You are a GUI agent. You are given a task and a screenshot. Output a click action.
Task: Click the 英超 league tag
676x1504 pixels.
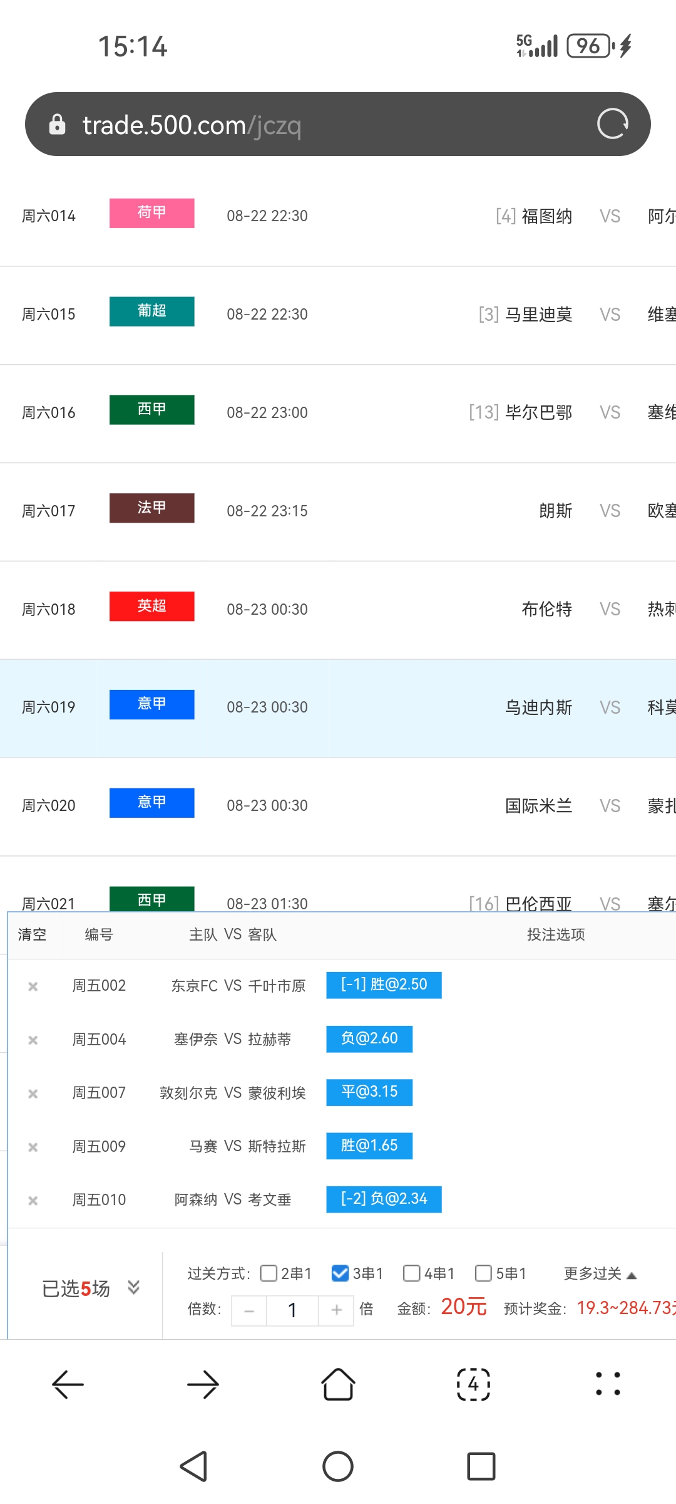pyautogui.click(x=152, y=606)
